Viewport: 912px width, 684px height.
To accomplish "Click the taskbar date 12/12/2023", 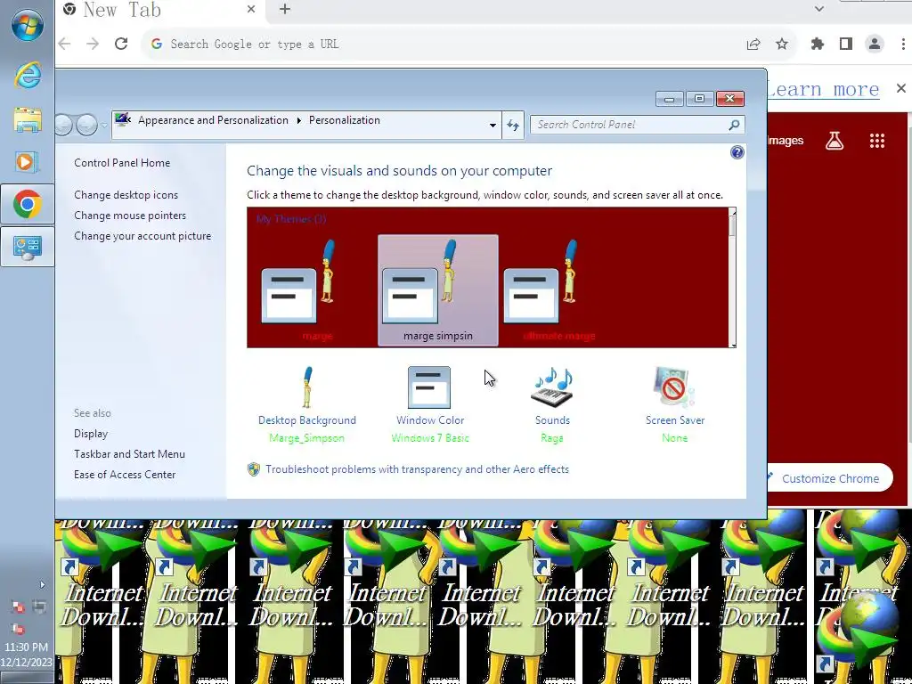I will click(26, 662).
